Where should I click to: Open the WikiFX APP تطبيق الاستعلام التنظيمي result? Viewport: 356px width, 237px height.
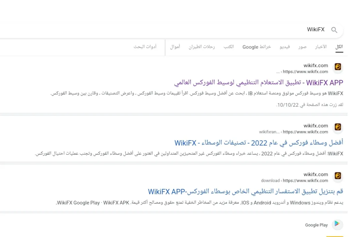[x=259, y=83]
